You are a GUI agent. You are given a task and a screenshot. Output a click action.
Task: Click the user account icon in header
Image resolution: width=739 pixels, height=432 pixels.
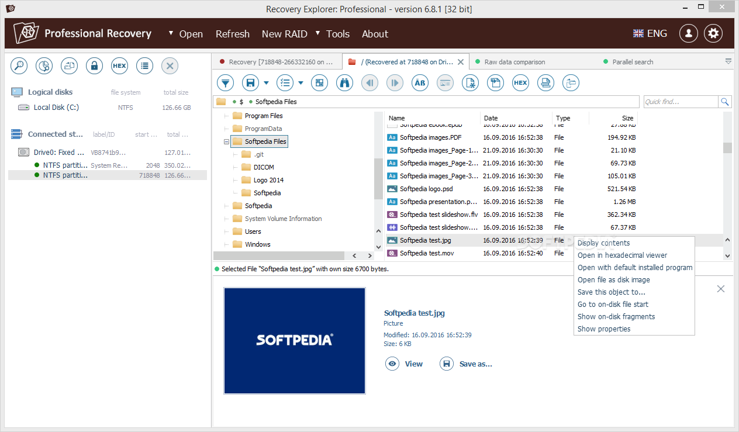pos(689,33)
